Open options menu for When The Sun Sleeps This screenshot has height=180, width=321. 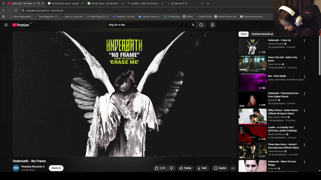[x=304, y=162]
